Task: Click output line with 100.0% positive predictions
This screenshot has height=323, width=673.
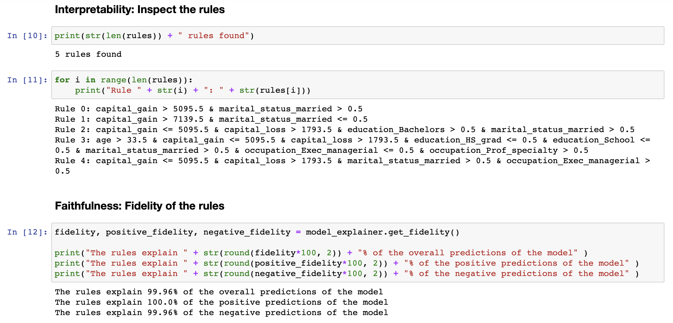Action: [221, 302]
